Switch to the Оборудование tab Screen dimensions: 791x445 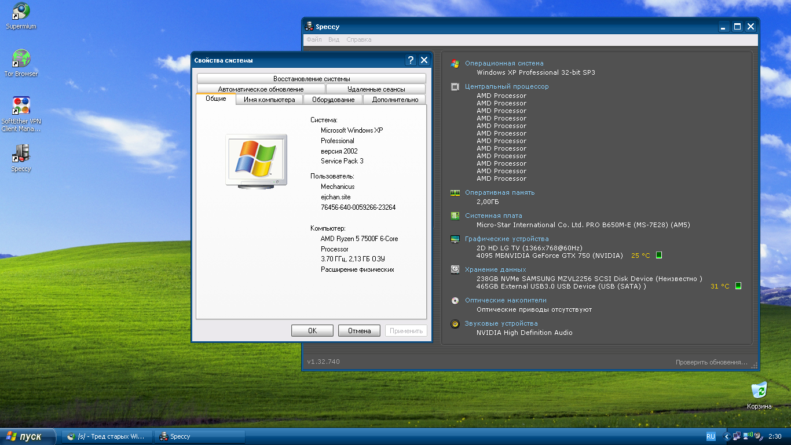[x=333, y=100]
